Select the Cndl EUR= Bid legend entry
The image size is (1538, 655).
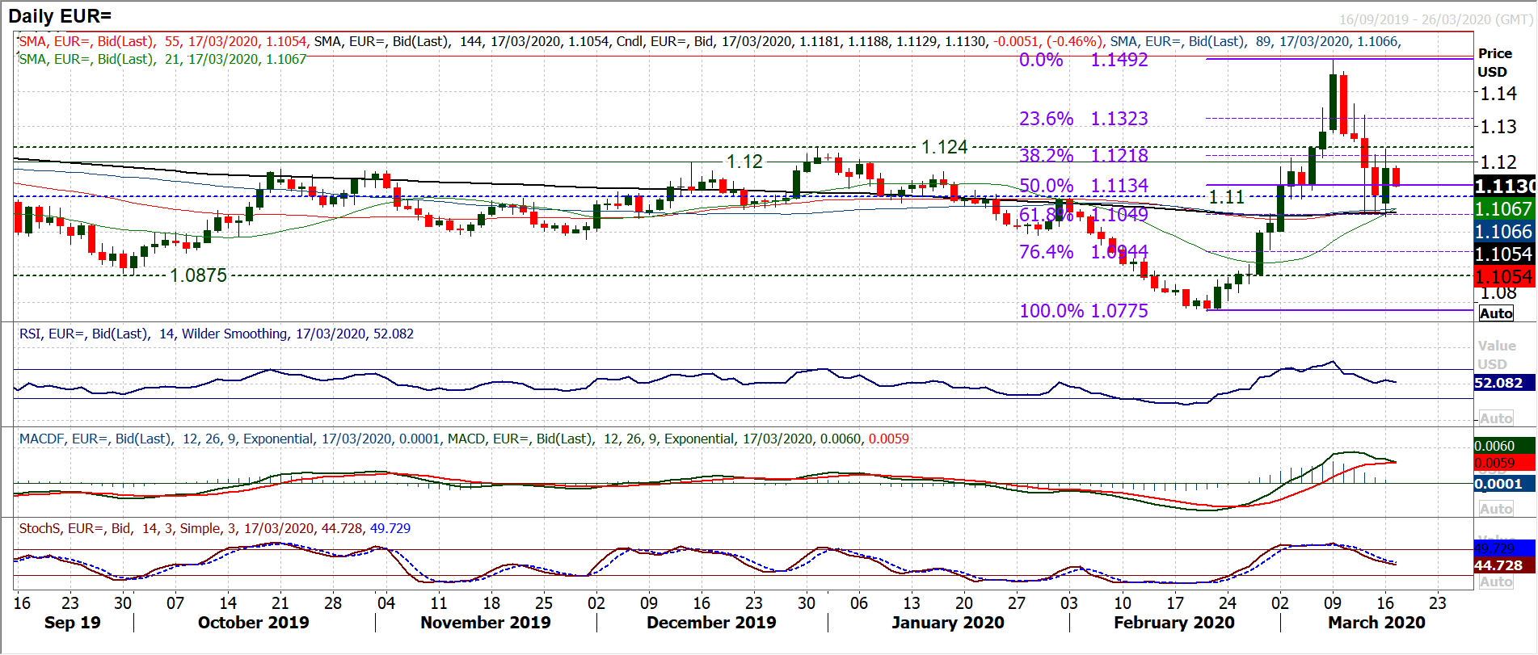coord(860,41)
